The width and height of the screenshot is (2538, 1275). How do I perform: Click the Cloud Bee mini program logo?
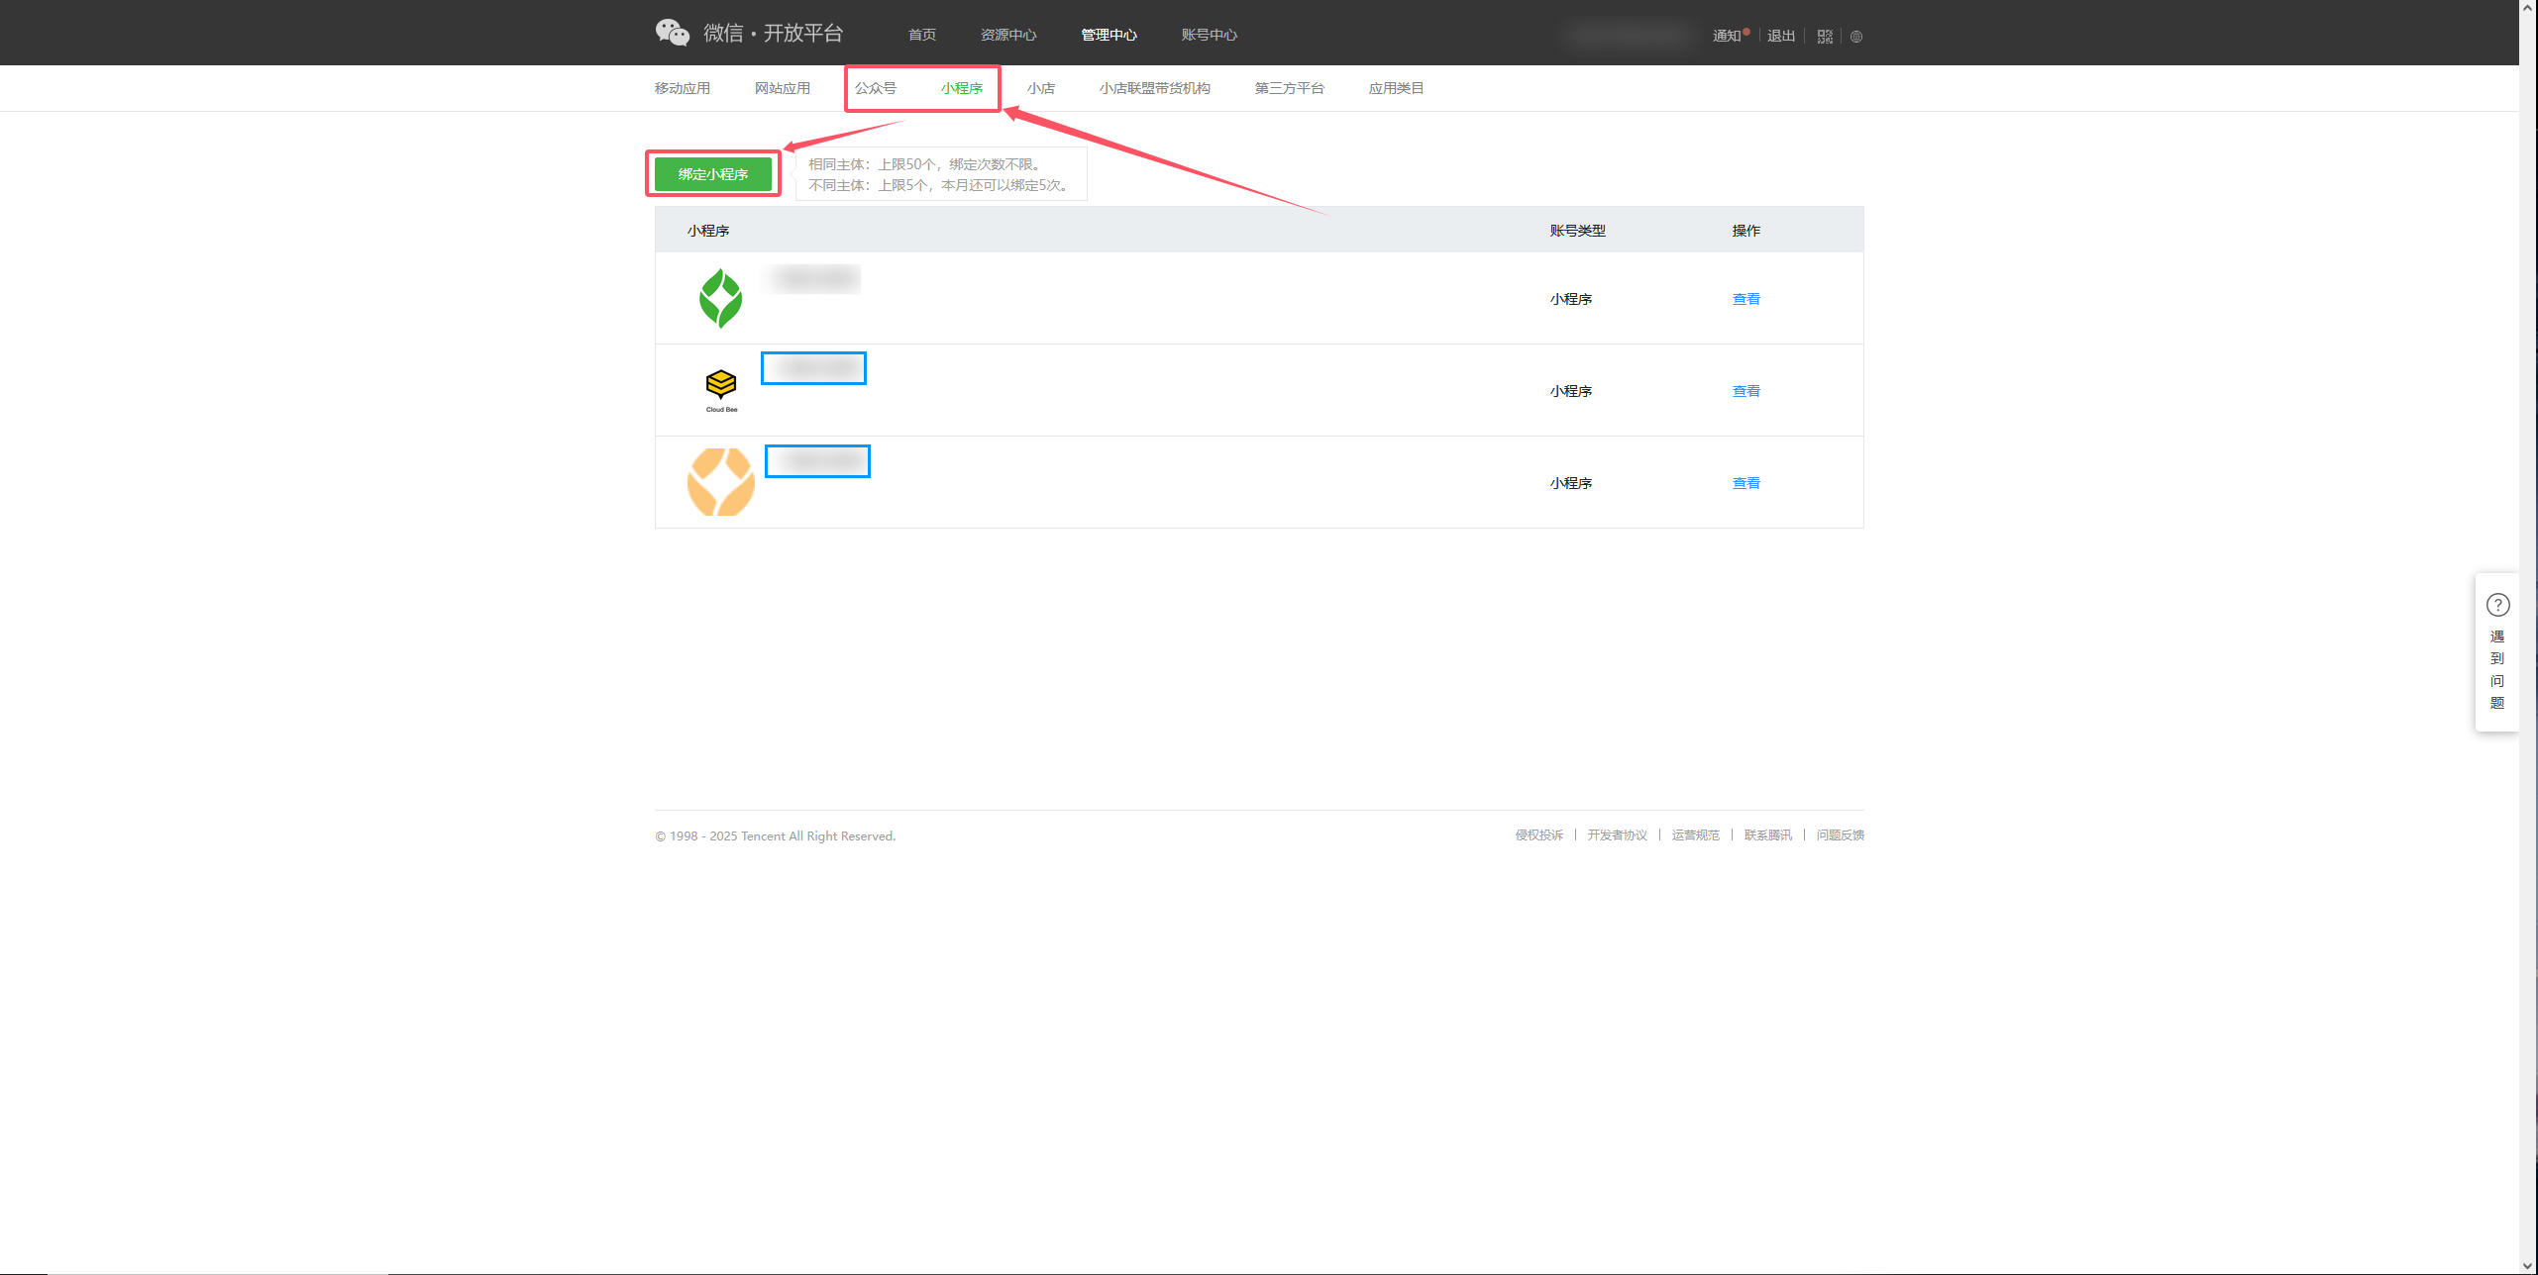[x=721, y=389]
